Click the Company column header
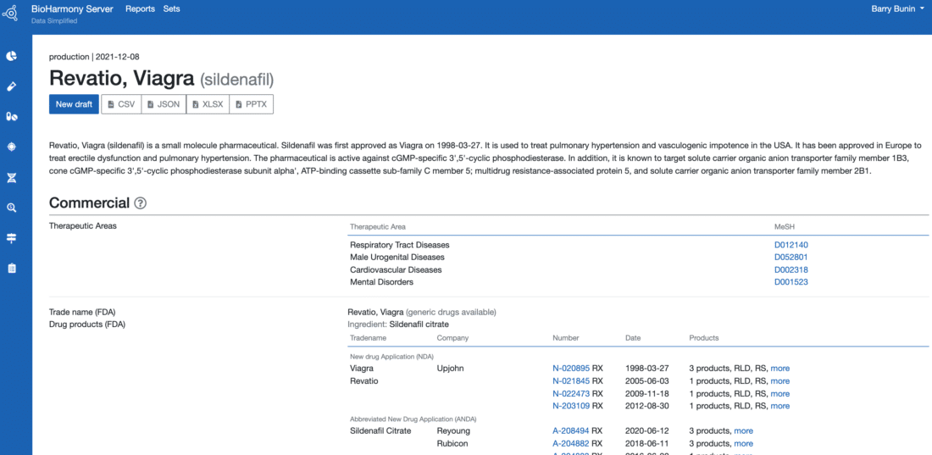932x455 pixels. coord(453,338)
